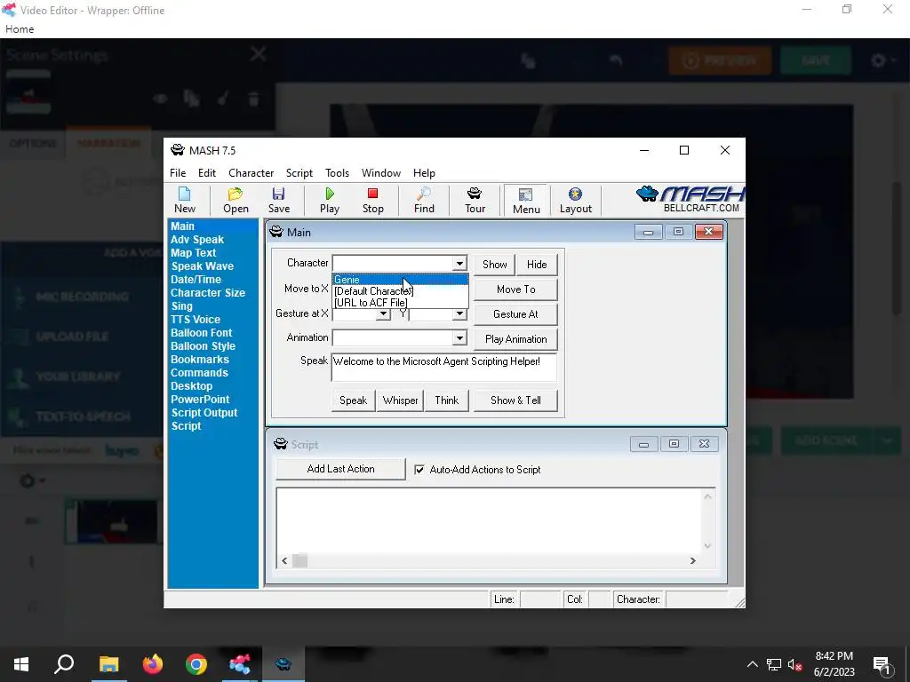Open the Script menu in the menu bar

299,173
